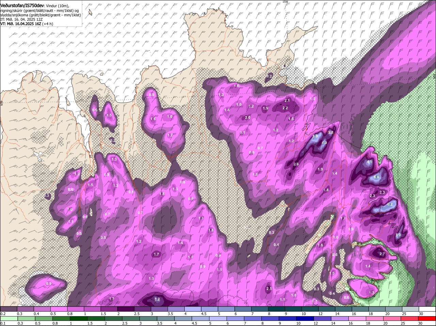Click the header title Veðurstofan/IS750dev
Screen dimensions: 436x326
pyautogui.click(x=22, y=5)
